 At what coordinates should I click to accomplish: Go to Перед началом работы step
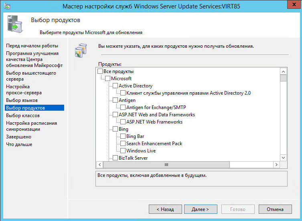[x=32, y=46]
